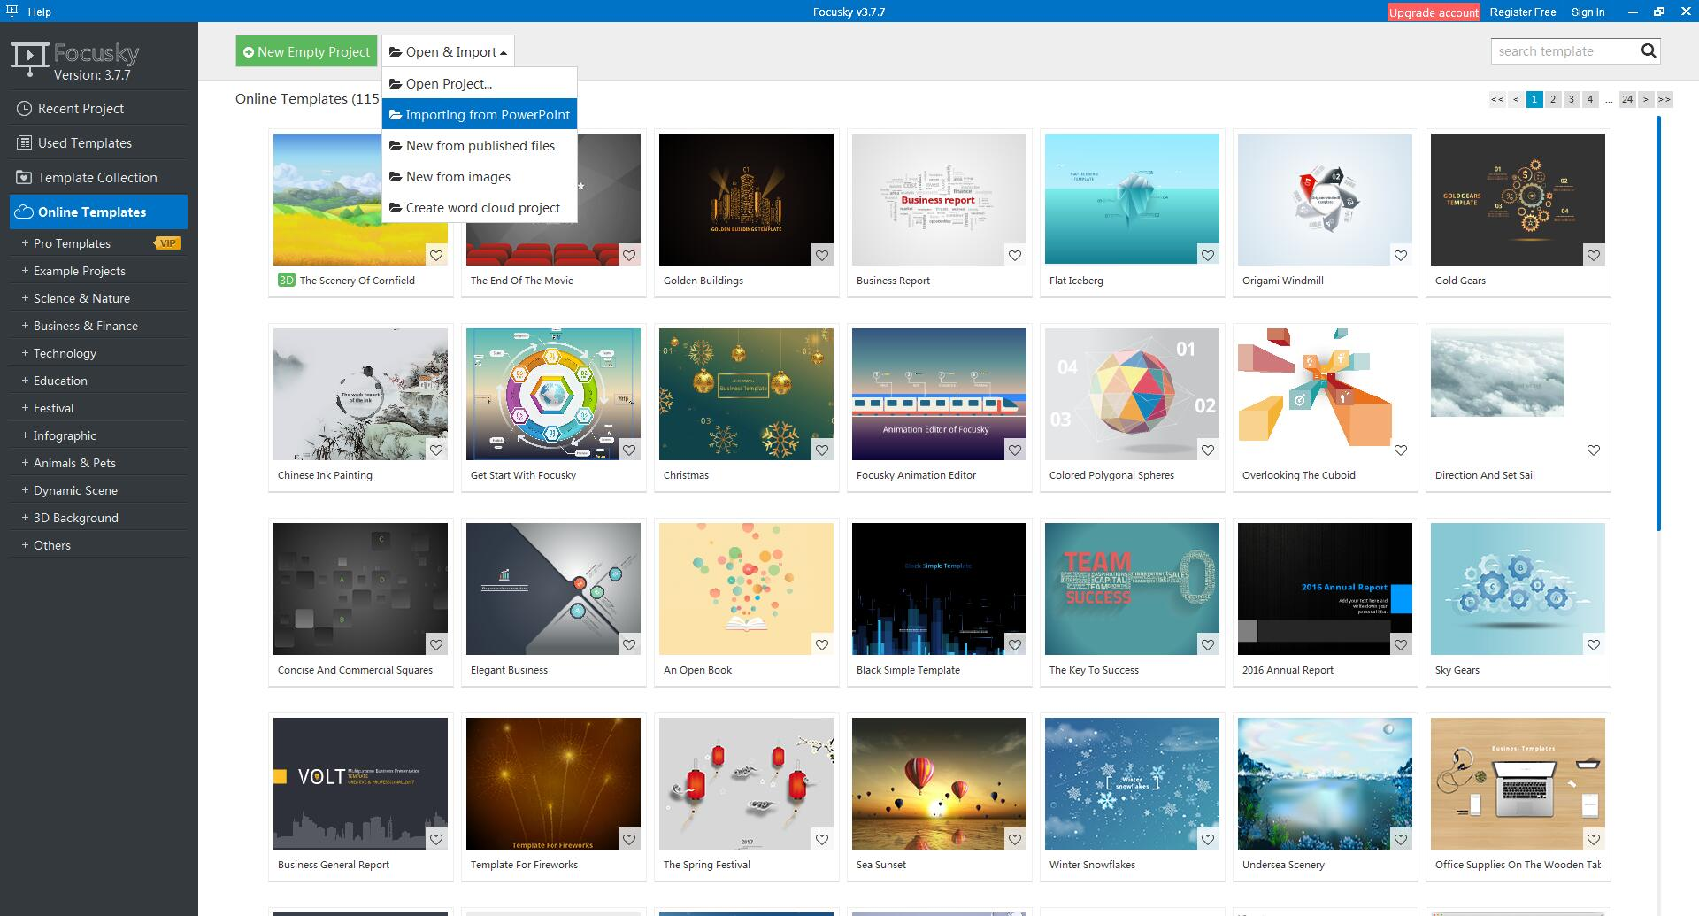
Task: Favorite the Sea Sunset template
Action: [x=1015, y=839]
